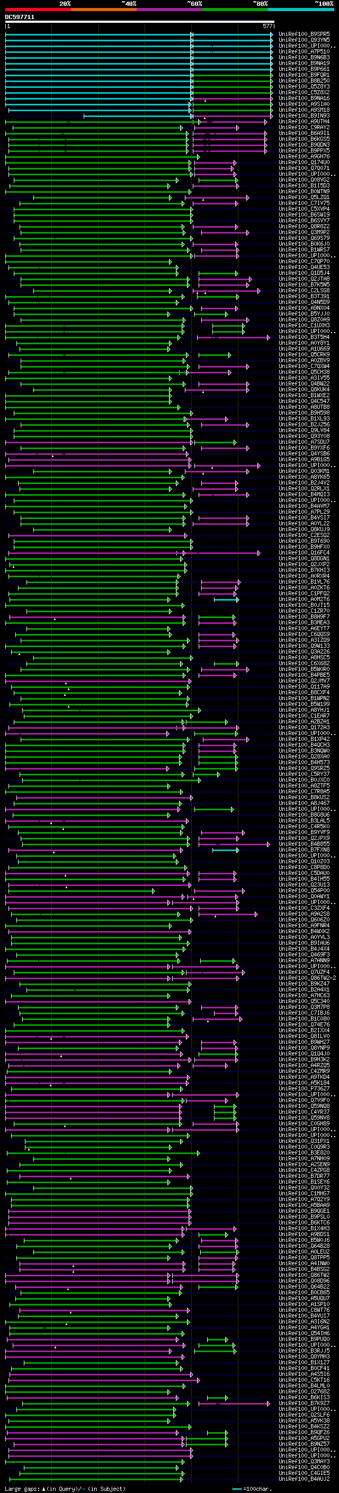This screenshot has width=339, height=1493.
Task: Click UniRef100_B4QCH3 hit label
Action: [x=304, y=745]
